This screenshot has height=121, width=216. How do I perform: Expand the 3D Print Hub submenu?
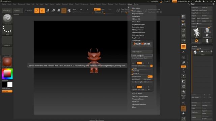pyautogui.click(x=136, y=19)
